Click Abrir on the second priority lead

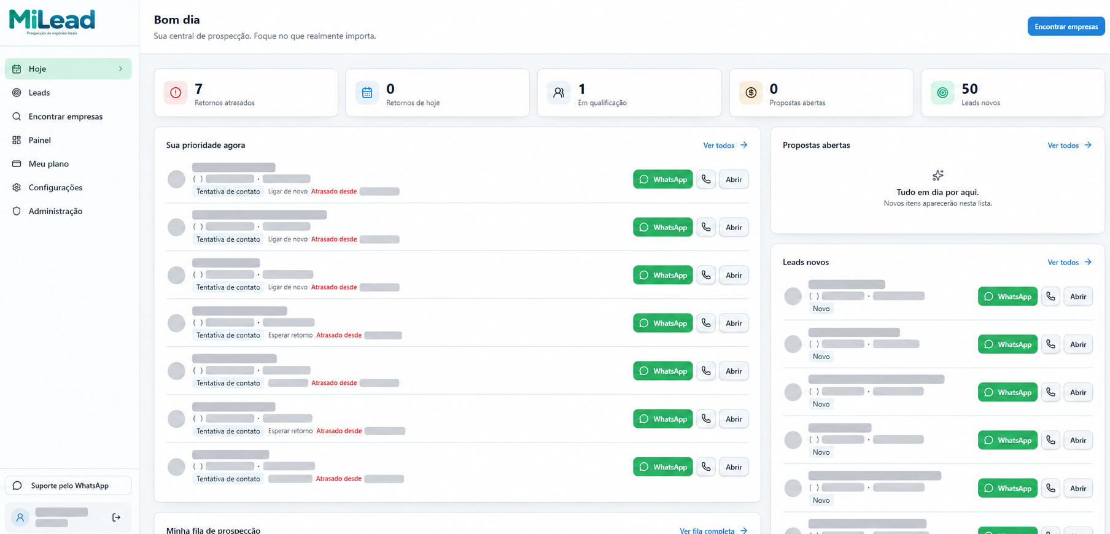click(x=734, y=227)
